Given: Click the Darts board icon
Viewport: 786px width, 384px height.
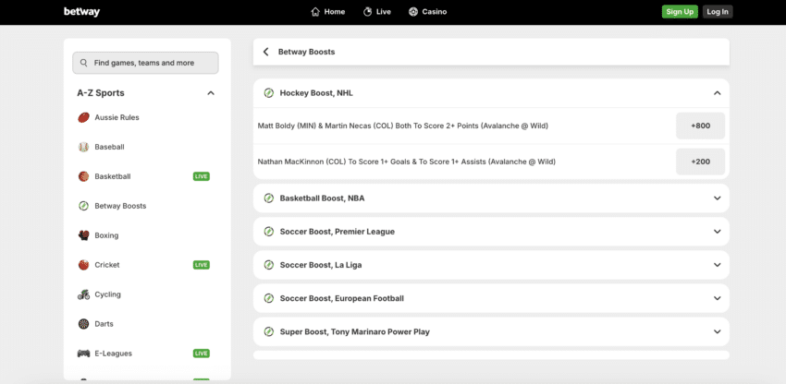Looking at the screenshot, I should click(84, 324).
